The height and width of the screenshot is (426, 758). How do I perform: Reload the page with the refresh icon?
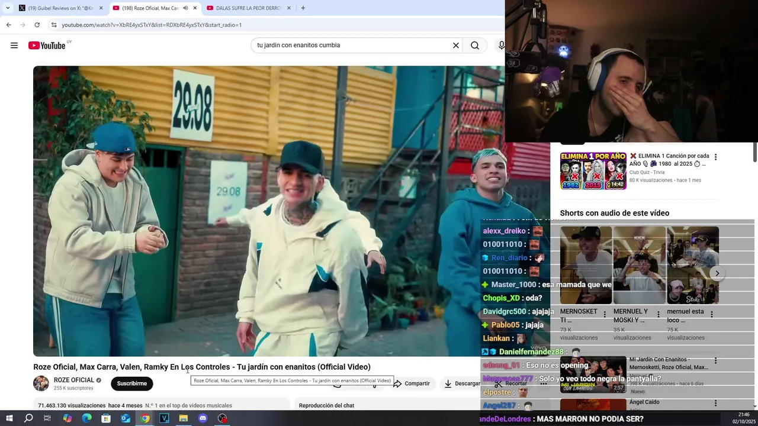pos(37,25)
